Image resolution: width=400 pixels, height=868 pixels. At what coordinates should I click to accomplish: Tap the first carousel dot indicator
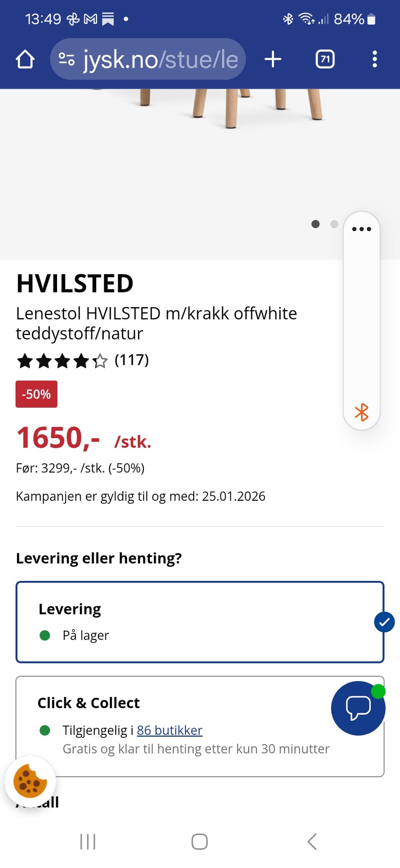pos(316,224)
